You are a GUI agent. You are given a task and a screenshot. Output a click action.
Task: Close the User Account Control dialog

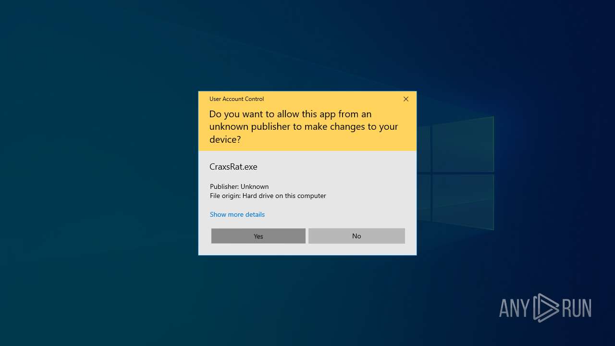(406, 99)
